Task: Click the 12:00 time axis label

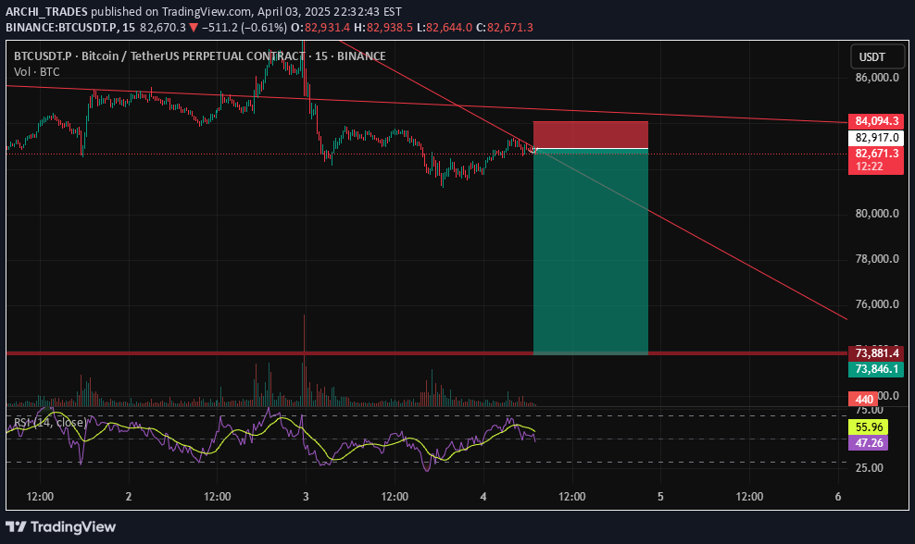Action: click(x=39, y=496)
